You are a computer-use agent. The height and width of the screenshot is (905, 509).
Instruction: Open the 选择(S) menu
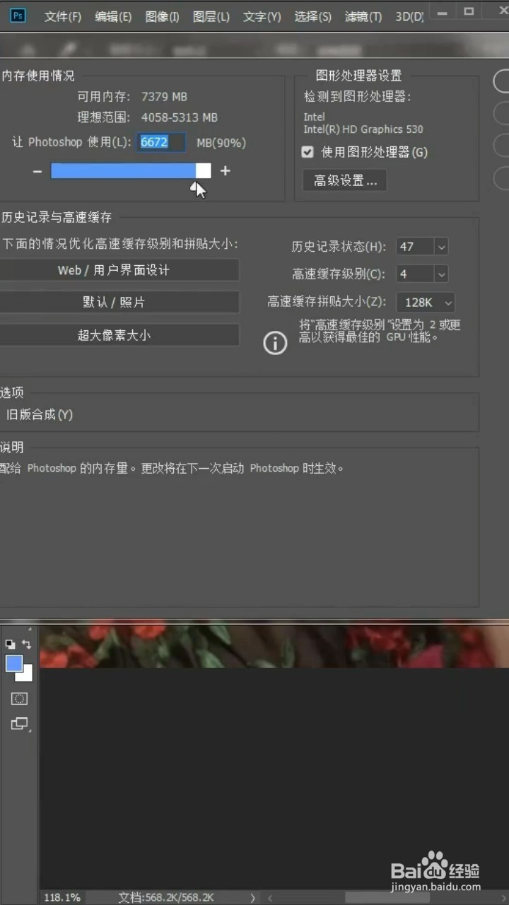(313, 16)
